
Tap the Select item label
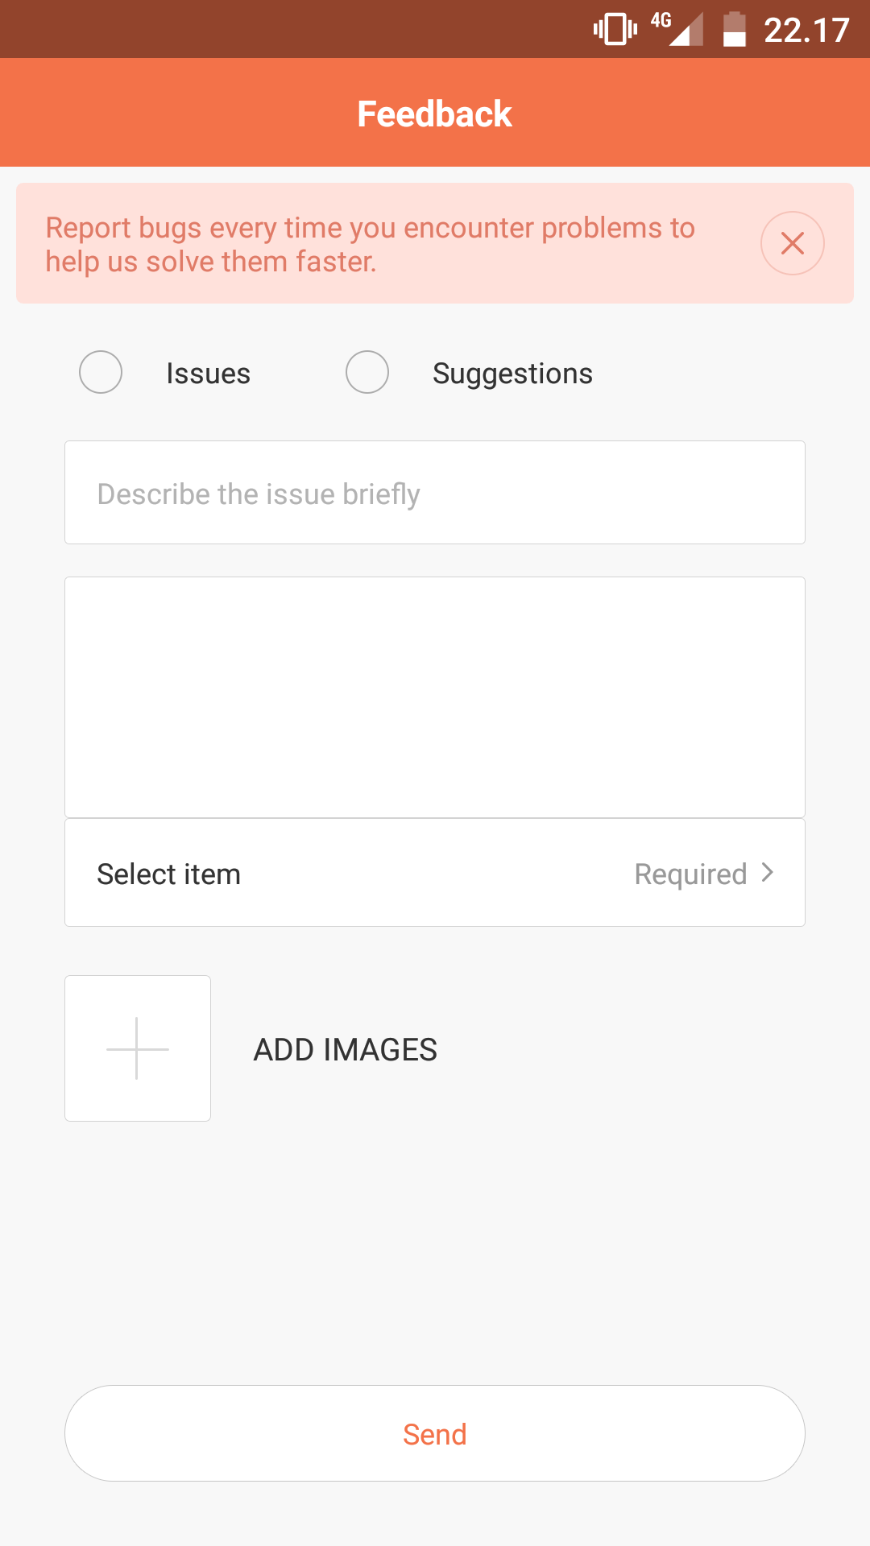pyautogui.click(x=169, y=874)
